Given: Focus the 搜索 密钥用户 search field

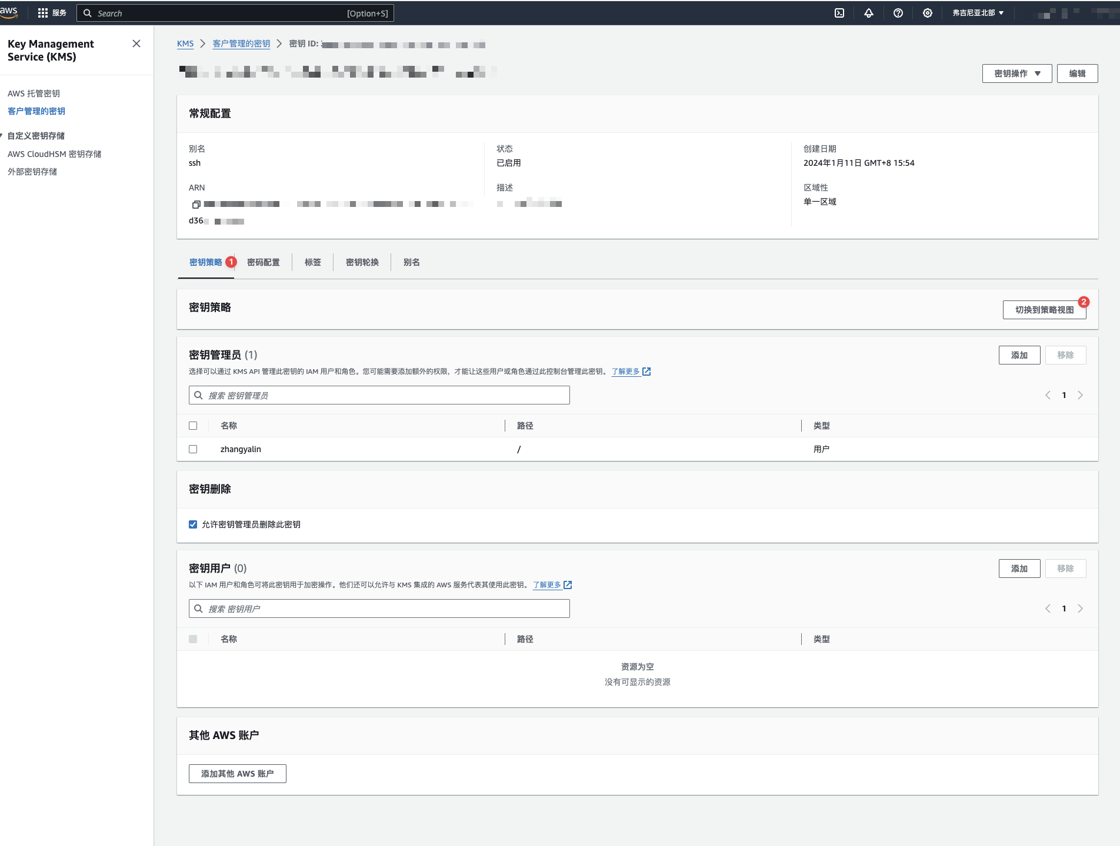Looking at the screenshot, I should (379, 608).
